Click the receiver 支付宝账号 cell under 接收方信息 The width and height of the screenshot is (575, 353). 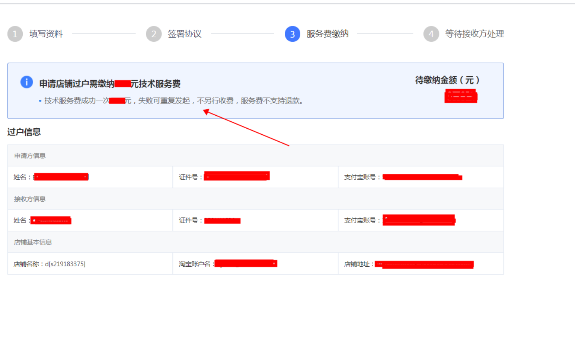pos(421,220)
